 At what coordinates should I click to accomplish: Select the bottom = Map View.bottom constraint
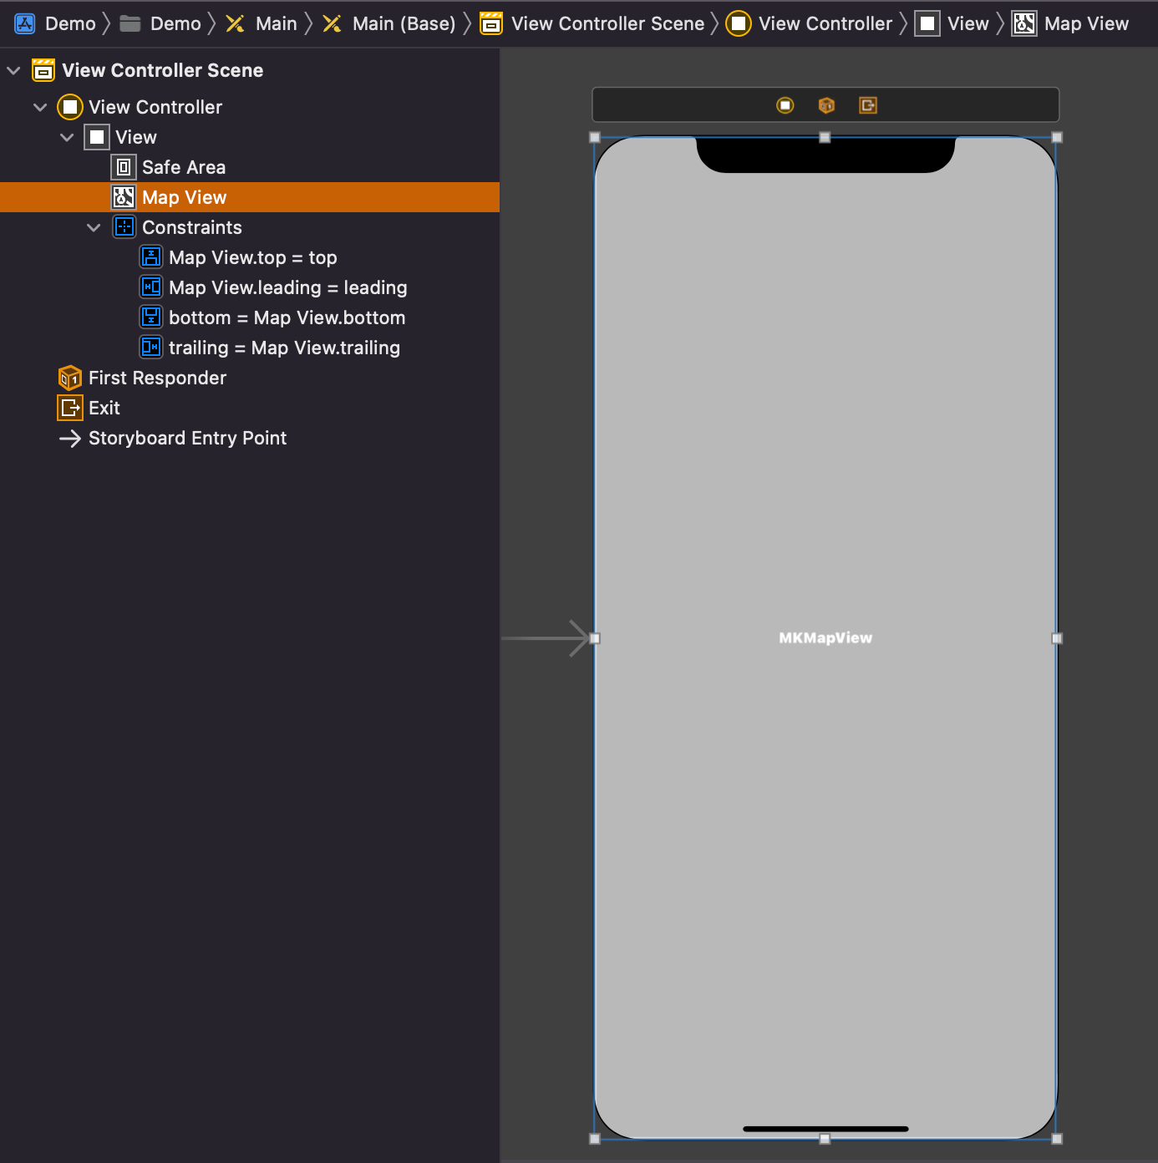coord(287,317)
